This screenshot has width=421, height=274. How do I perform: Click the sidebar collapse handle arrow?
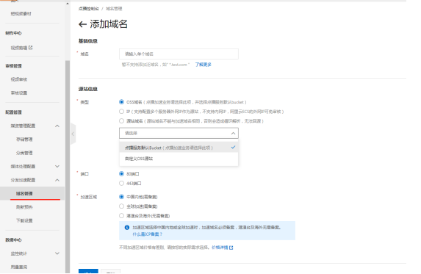(x=73, y=134)
